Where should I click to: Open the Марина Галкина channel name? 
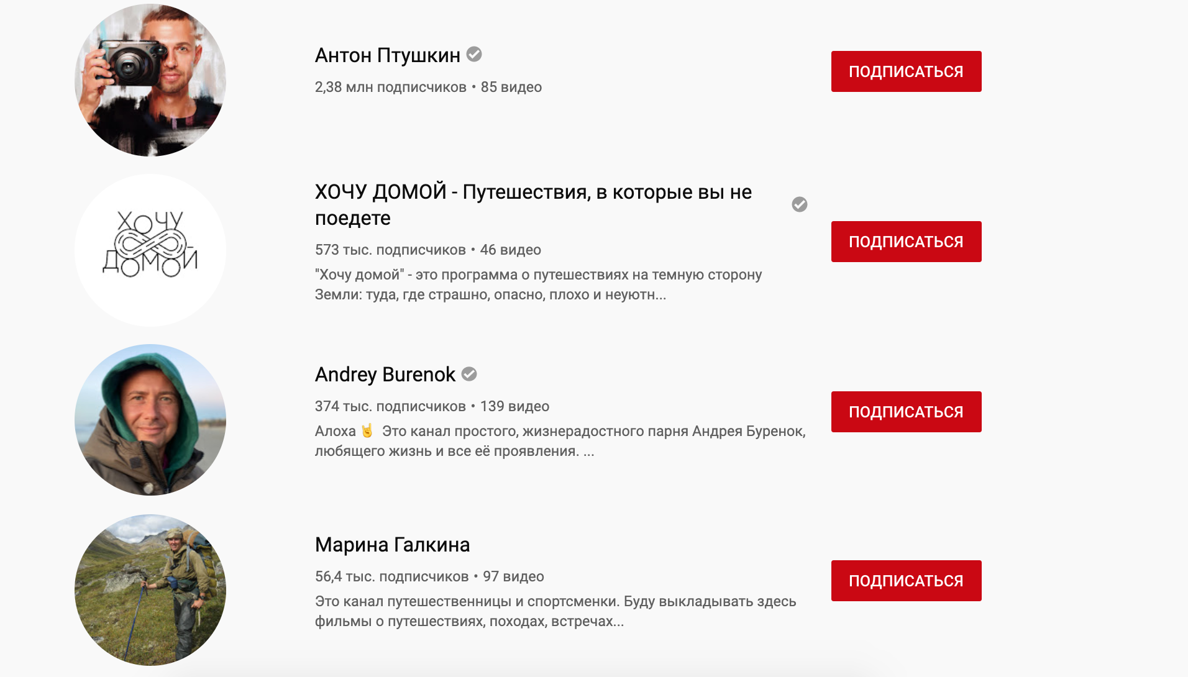point(392,545)
